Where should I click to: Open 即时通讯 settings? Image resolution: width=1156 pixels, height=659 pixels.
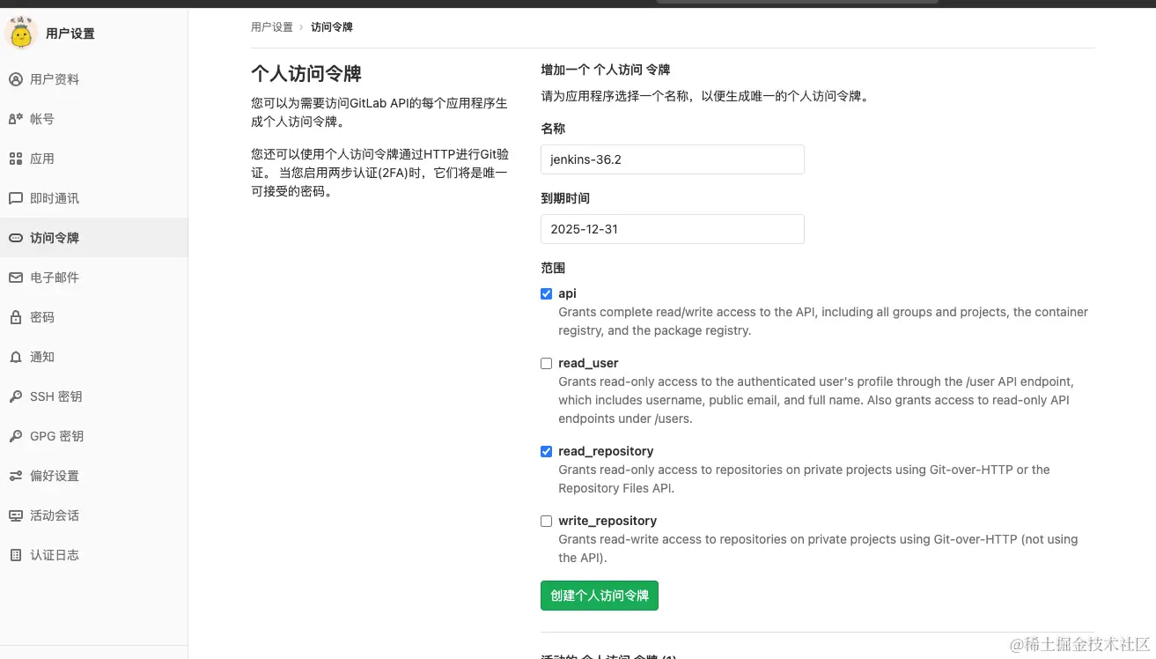pyautogui.click(x=93, y=198)
